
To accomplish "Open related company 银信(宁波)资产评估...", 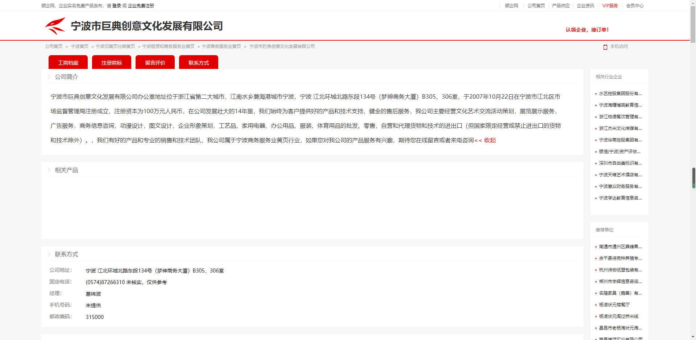I will [x=620, y=152].
